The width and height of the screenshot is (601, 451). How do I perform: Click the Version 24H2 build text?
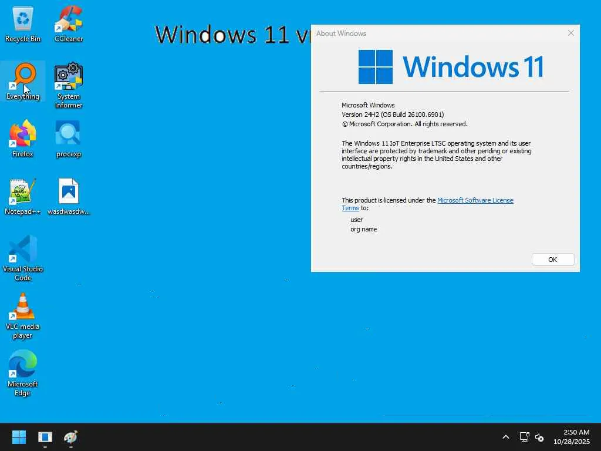pyautogui.click(x=393, y=115)
